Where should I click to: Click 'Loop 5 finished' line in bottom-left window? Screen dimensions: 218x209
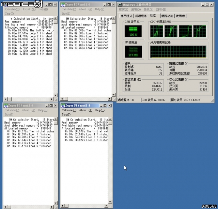click(29, 146)
